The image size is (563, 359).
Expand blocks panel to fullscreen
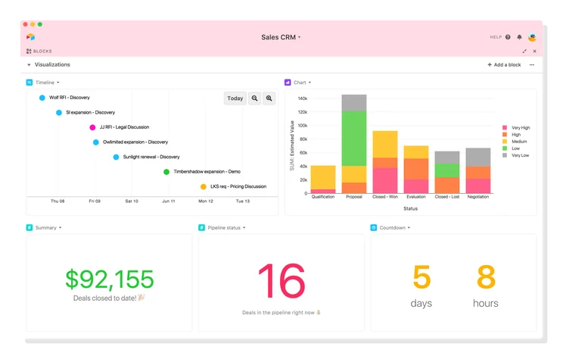click(524, 51)
